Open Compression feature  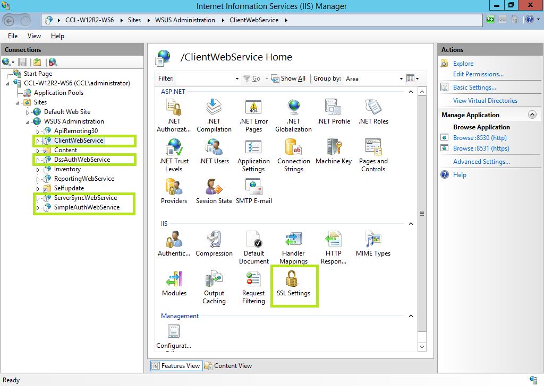pyautogui.click(x=214, y=243)
